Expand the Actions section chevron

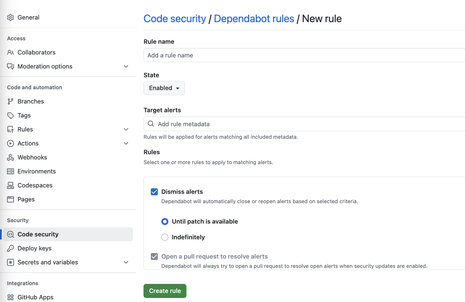(126, 143)
